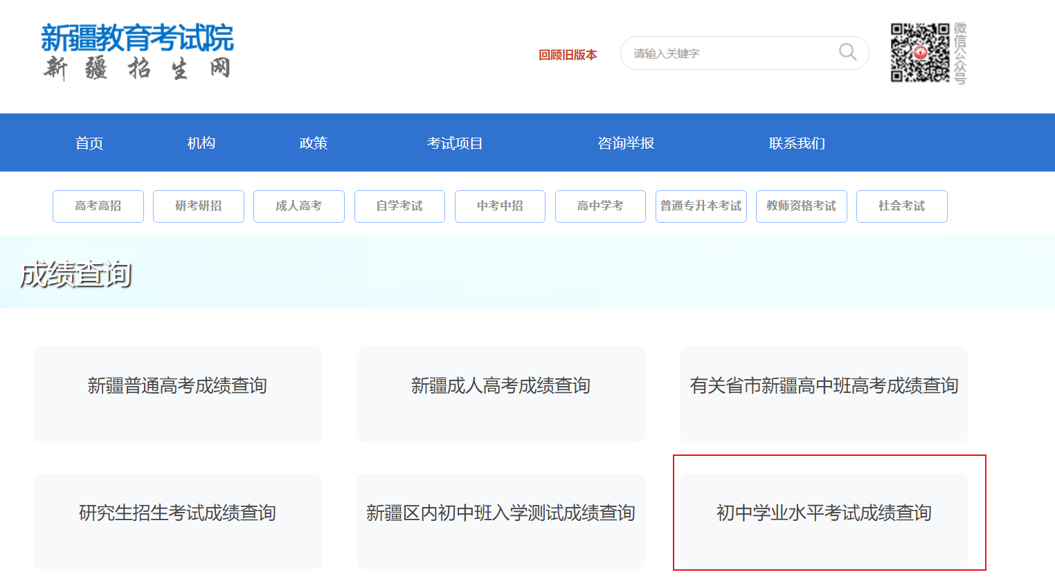The width and height of the screenshot is (1055, 579).
Task: Click the 新疆教育考试院 site logo
Action: [137, 52]
